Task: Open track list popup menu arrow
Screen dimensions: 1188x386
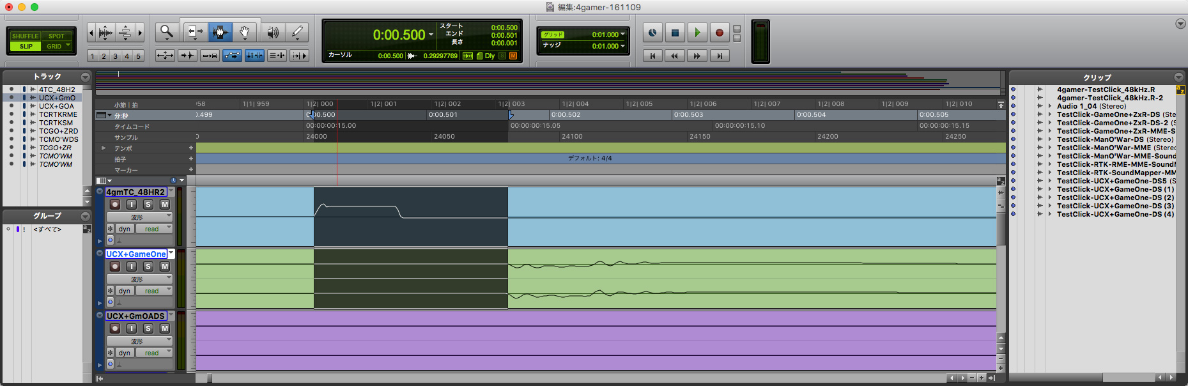Action: tap(85, 77)
